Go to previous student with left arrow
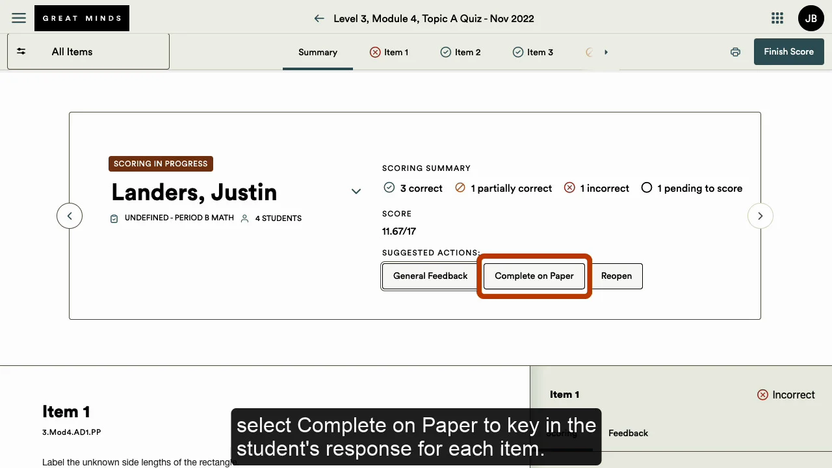This screenshot has height=468, width=832. [70, 216]
